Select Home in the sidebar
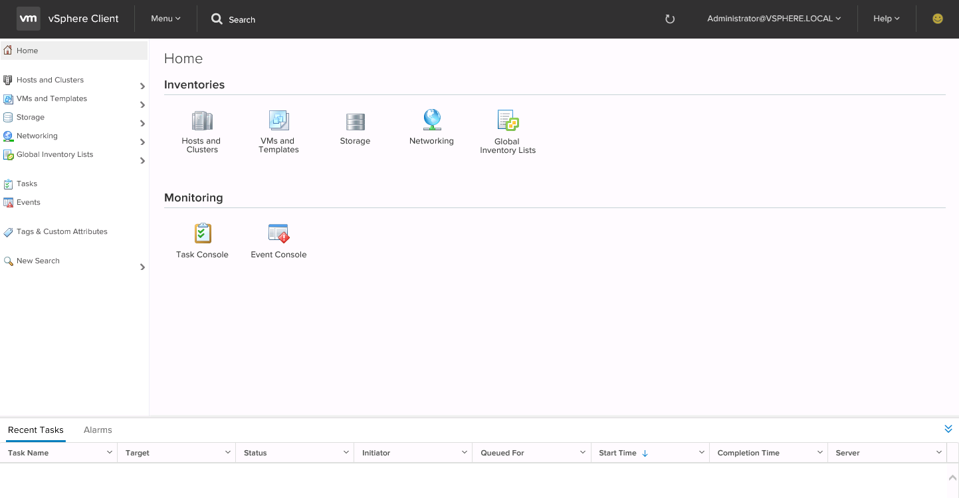The width and height of the screenshot is (959, 498). point(74,51)
